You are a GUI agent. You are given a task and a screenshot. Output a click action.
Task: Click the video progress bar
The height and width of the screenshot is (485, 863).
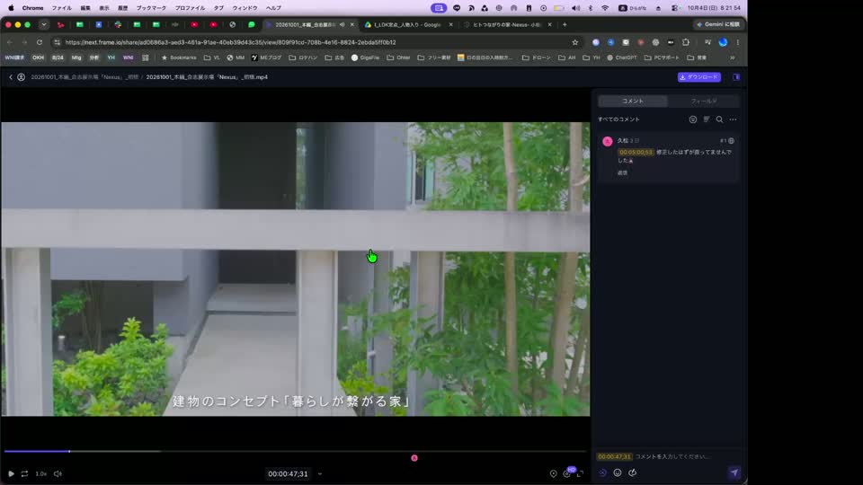pos(295,452)
